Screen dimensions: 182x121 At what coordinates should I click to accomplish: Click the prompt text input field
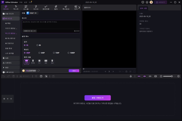[51, 24]
